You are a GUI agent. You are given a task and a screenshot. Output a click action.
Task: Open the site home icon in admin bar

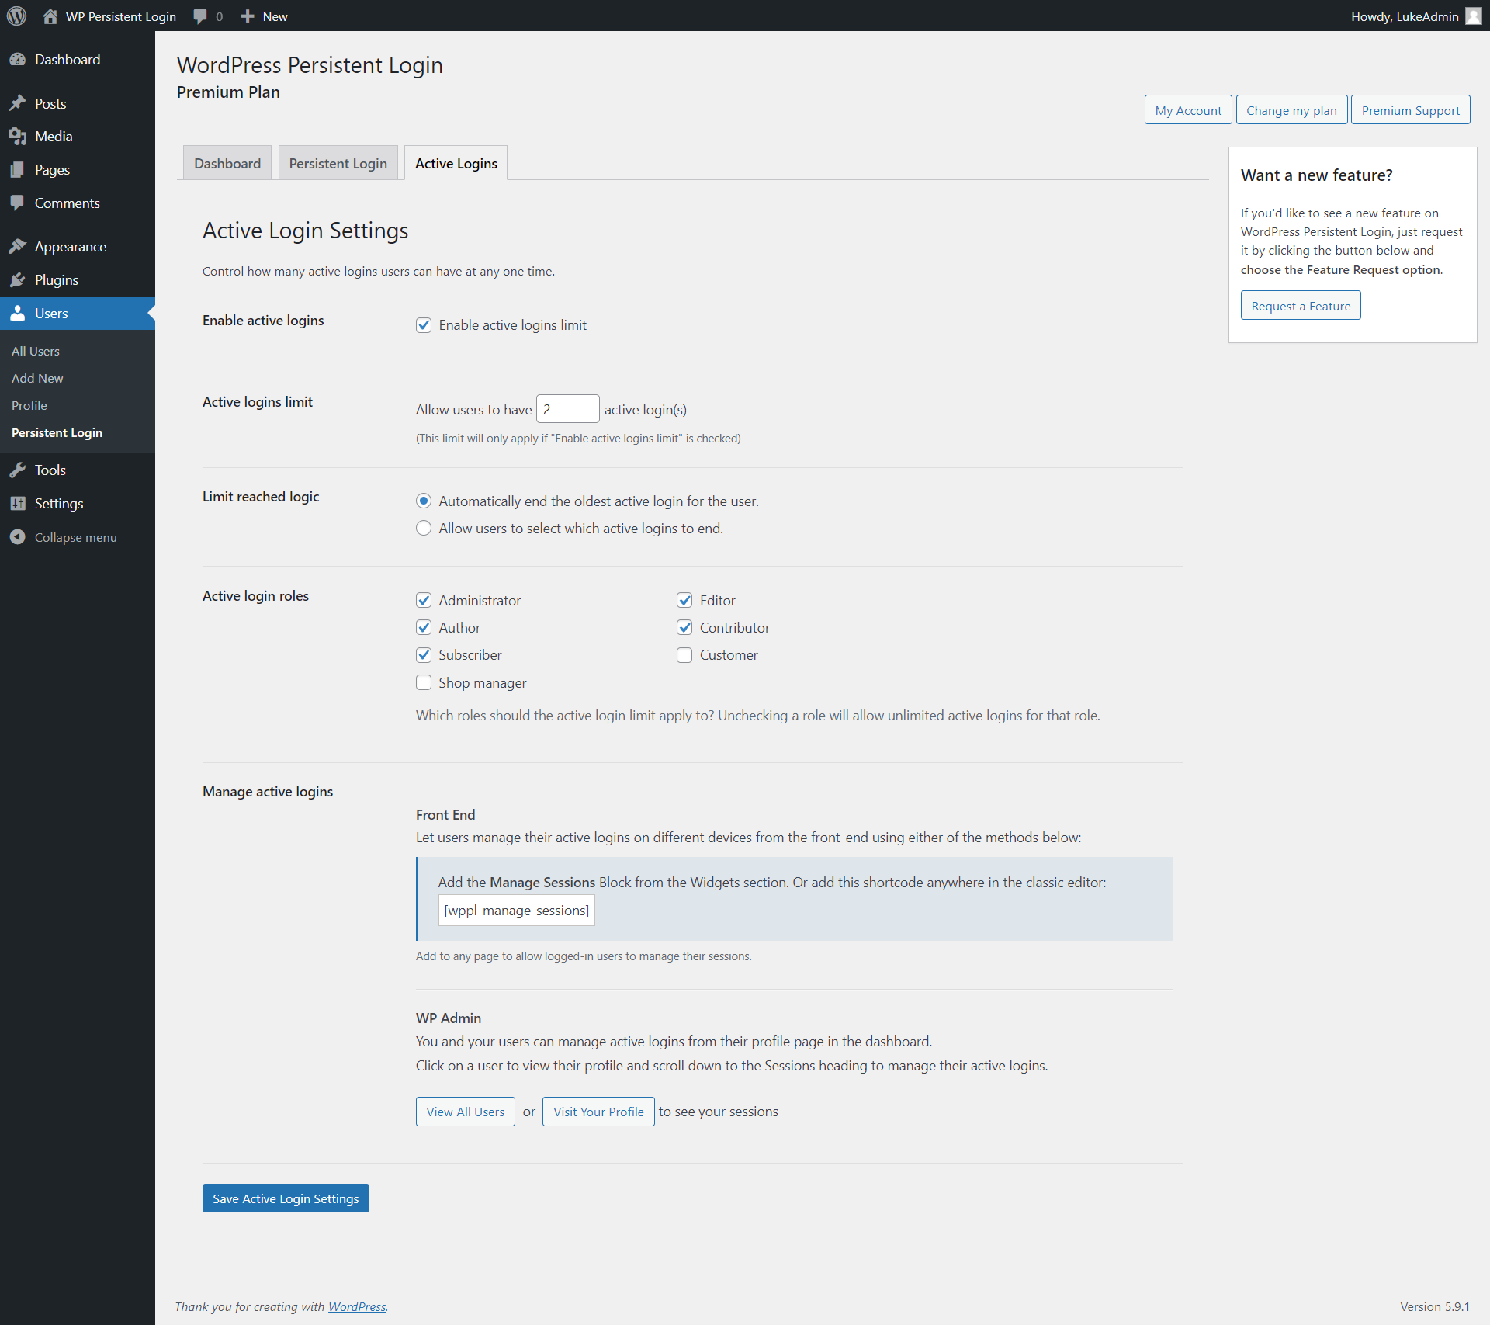coord(50,16)
